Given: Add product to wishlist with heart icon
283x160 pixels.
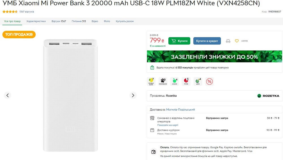Looking at the screenshot, I should pyautogui.click(x=237, y=41).
